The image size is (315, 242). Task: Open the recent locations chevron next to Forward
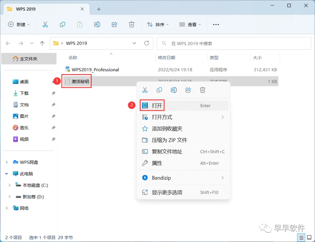point(32,43)
